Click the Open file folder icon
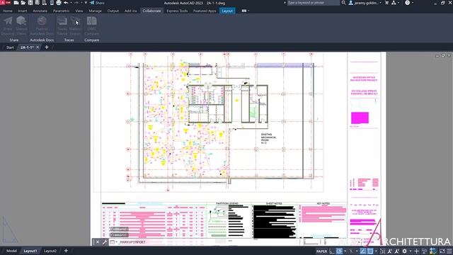Image resolution: width=453 pixels, height=255 pixels. click(x=23, y=3)
